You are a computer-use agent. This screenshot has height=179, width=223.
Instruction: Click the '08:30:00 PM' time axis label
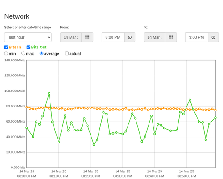point(123,176)
